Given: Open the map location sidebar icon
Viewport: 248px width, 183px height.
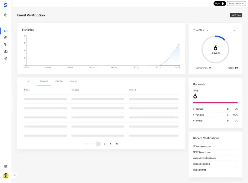Looking at the screenshot, I should [6, 51].
